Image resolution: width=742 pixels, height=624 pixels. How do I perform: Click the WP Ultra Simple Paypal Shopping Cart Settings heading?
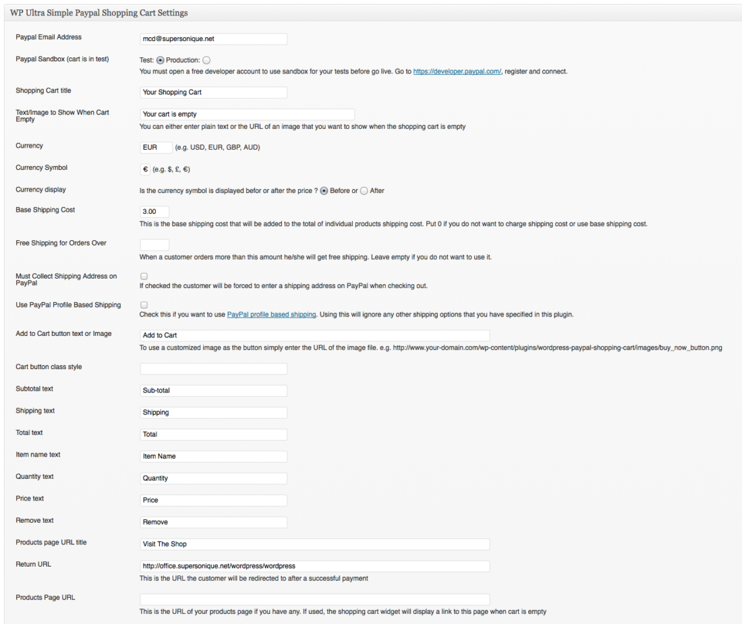tap(99, 13)
